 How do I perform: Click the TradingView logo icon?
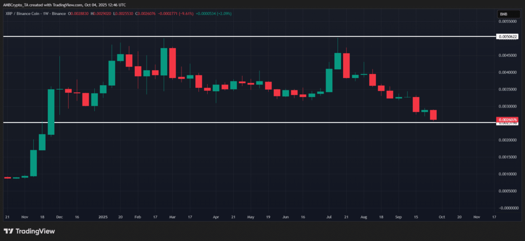[x=9, y=231]
